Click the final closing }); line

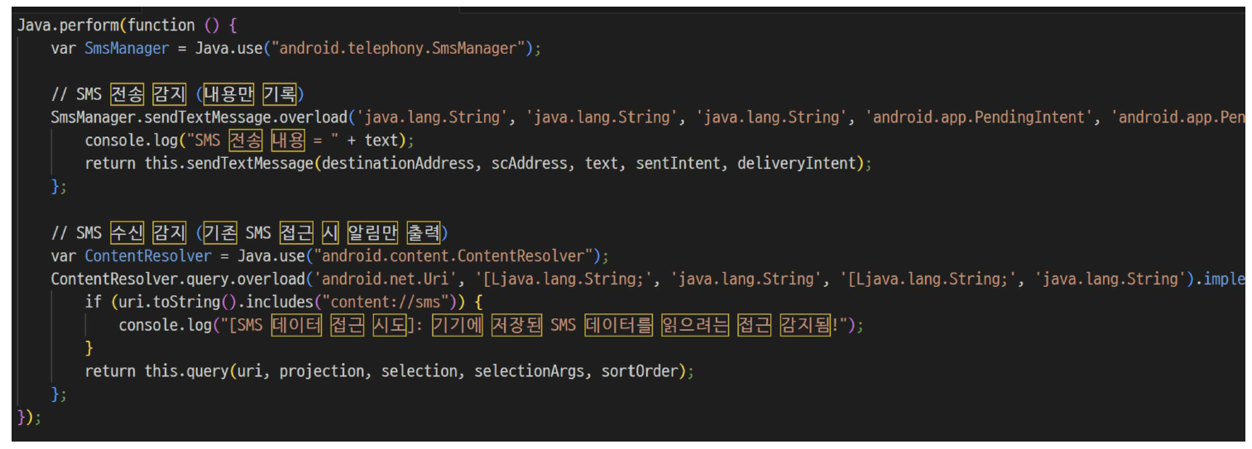point(28,418)
